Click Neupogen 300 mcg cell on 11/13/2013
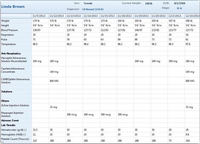Viewport: 200px width, 144px height. [72, 115]
